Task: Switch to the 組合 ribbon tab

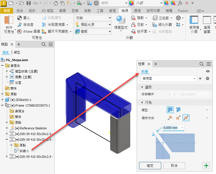Action: (20, 11)
